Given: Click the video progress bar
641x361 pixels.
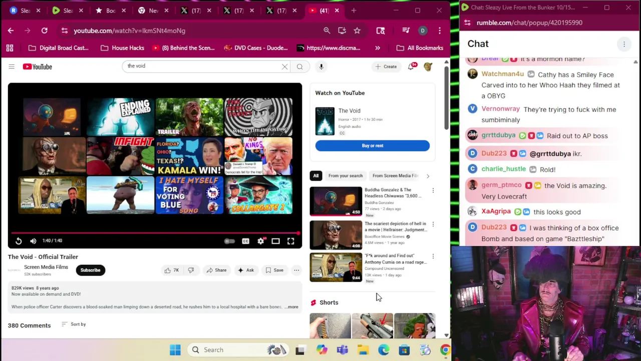Looking at the screenshot, I should pyautogui.click(x=155, y=233).
